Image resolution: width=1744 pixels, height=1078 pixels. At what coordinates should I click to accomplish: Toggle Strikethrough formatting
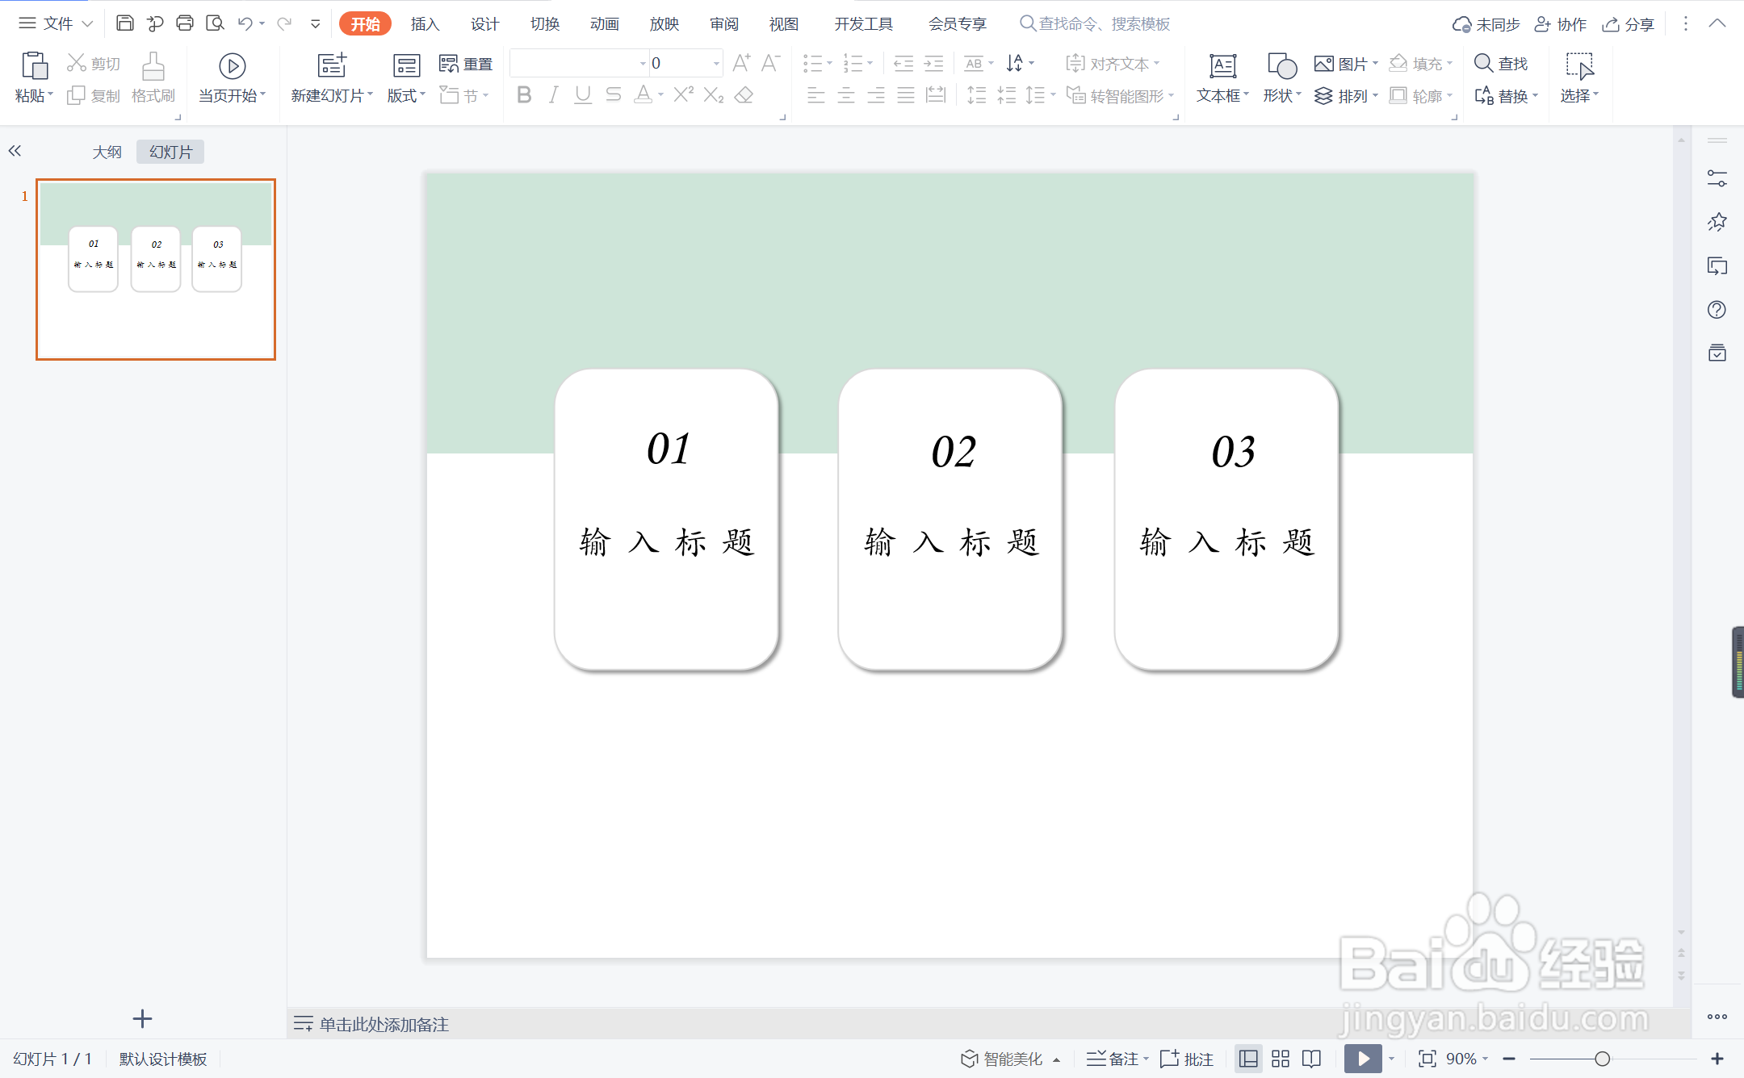(614, 95)
